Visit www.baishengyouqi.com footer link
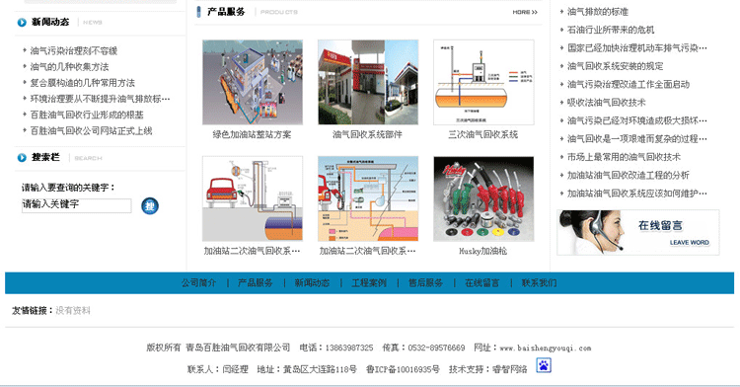The height and width of the screenshot is (387, 740). 545,348
